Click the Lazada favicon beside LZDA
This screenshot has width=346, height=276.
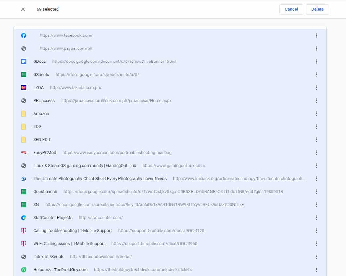pyautogui.click(x=23, y=87)
